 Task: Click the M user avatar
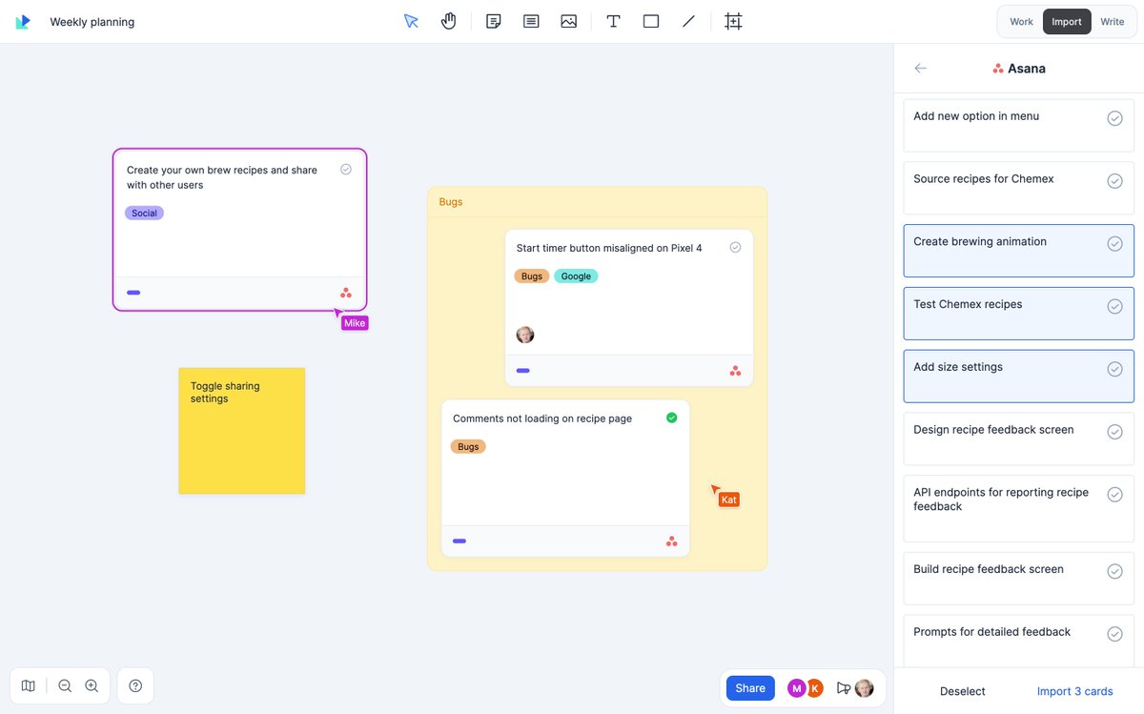tap(796, 688)
